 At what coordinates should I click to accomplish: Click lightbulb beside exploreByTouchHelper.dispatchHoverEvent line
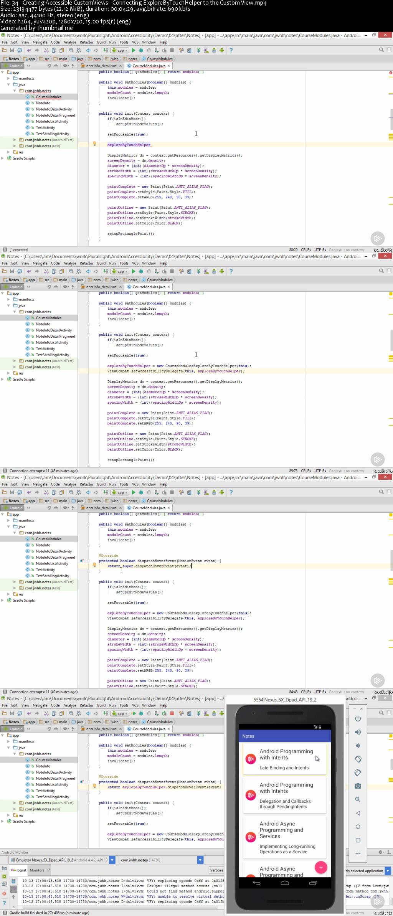click(x=94, y=786)
